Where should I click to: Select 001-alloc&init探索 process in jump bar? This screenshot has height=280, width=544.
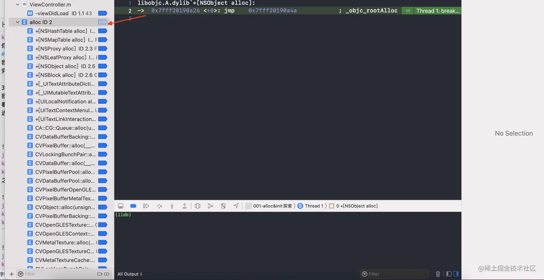coord(269,206)
